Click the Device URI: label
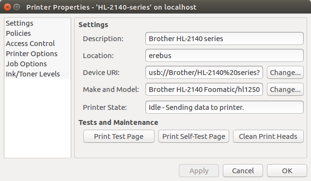Image resolution: width=311 pixels, height=181 pixels. click(x=101, y=73)
